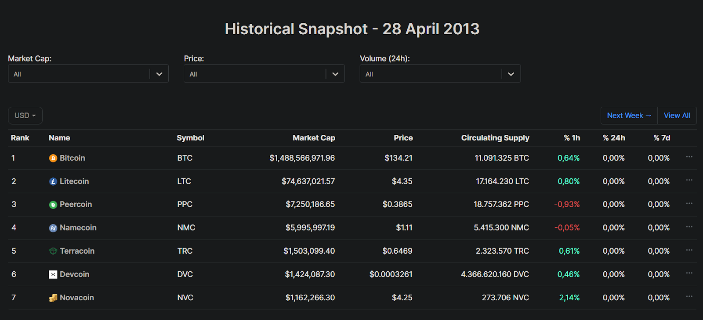Sort table by Rank column header
This screenshot has width=703, height=320.
pyautogui.click(x=20, y=138)
